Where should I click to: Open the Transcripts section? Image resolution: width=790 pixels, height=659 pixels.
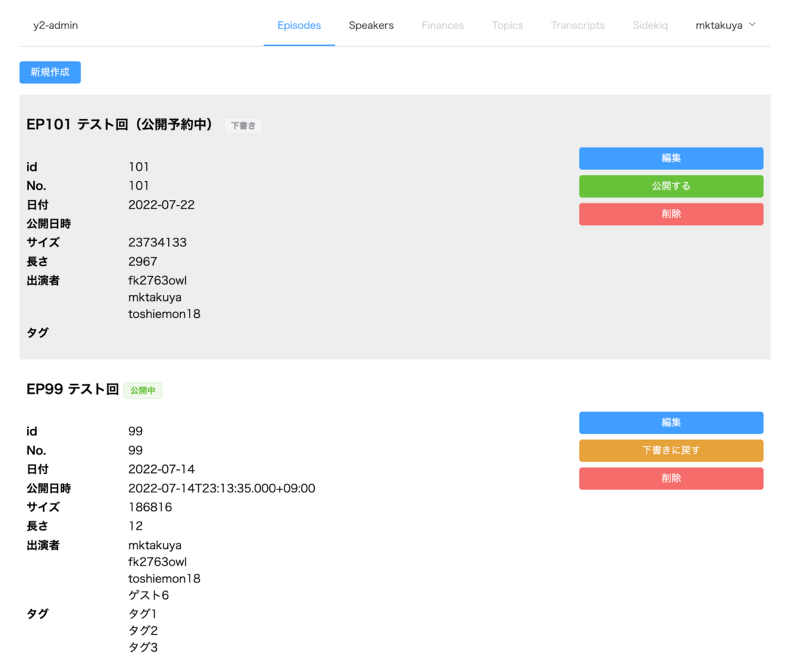(x=577, y=26)
